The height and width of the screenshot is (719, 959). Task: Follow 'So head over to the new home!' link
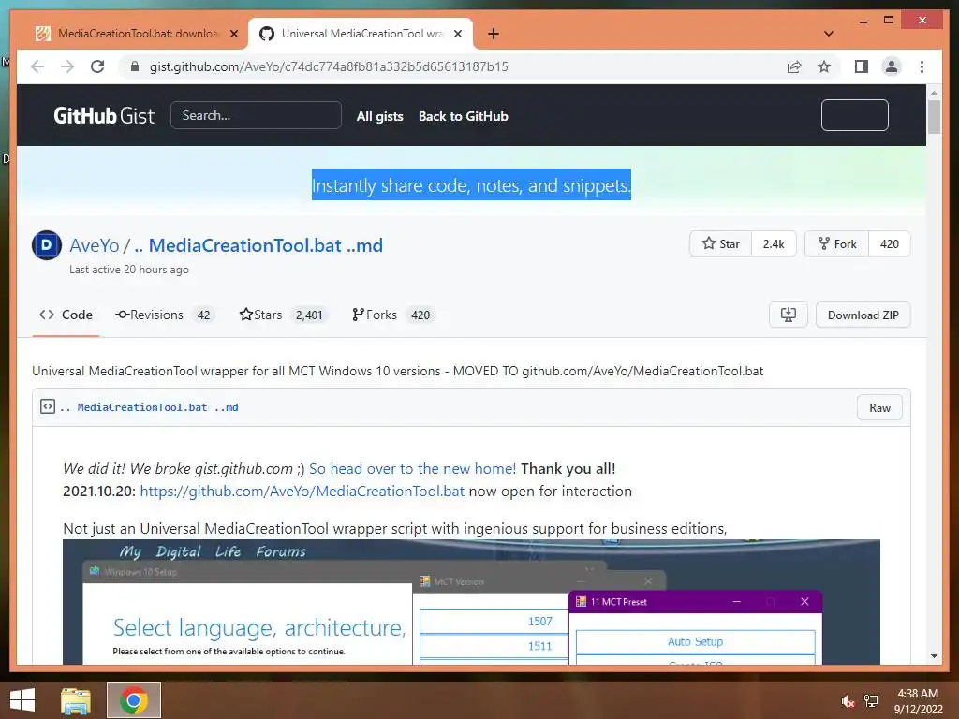tap(412, 468)
